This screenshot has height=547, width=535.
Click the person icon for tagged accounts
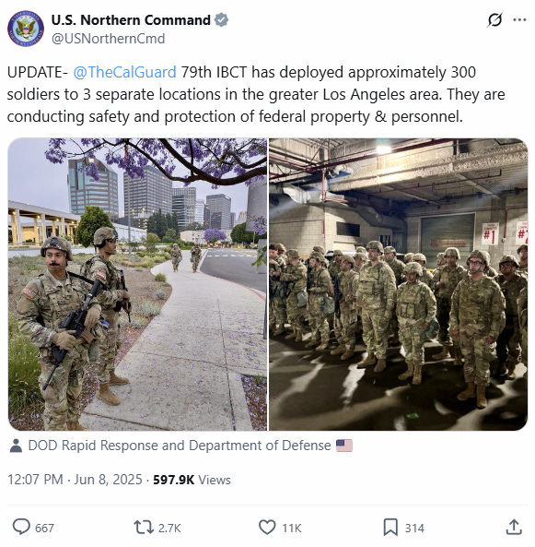[16, 446]
